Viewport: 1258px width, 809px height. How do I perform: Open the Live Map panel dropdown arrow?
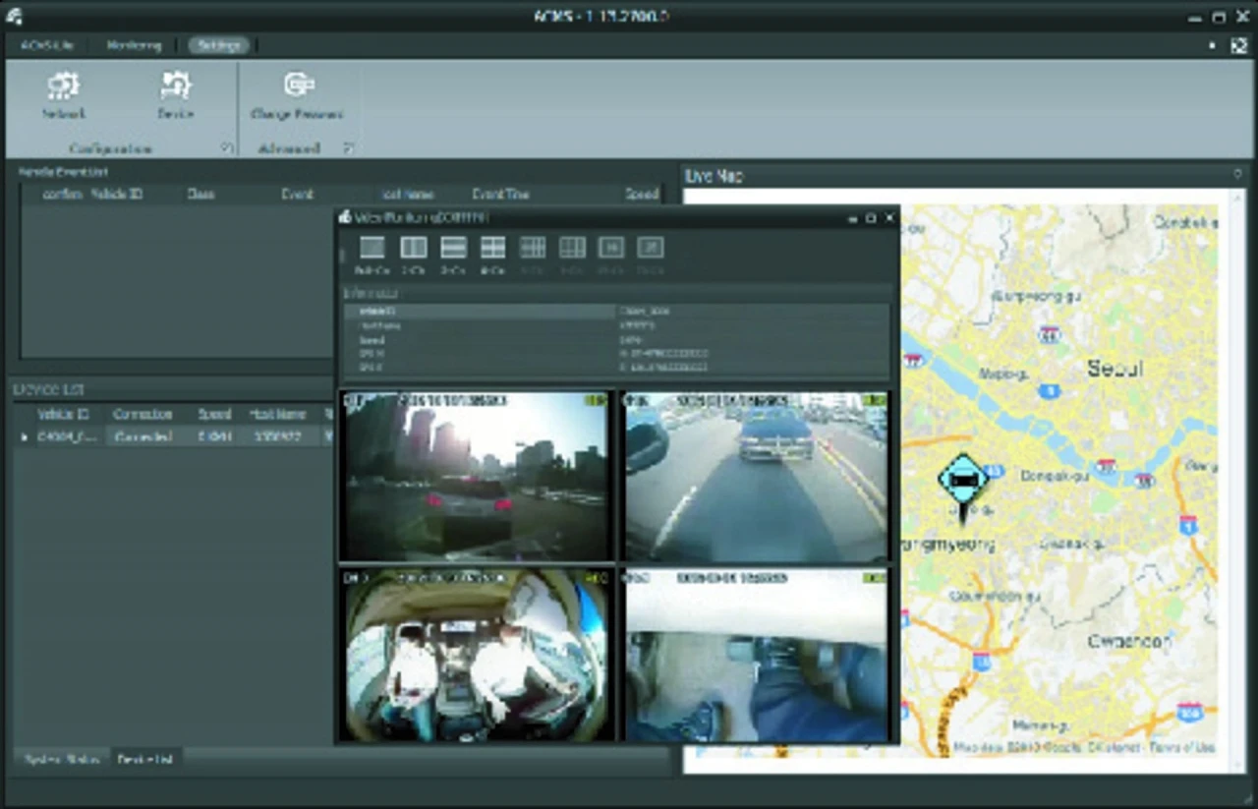[1237, 175]
